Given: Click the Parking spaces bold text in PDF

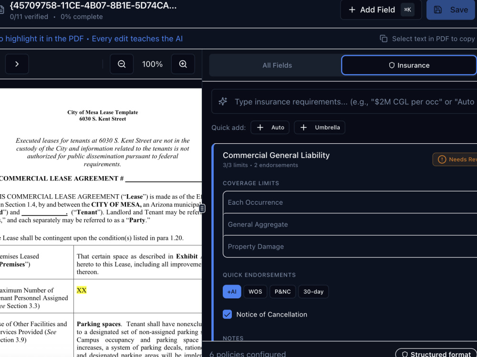Looking at the screenshot, I should pos(99,324).
